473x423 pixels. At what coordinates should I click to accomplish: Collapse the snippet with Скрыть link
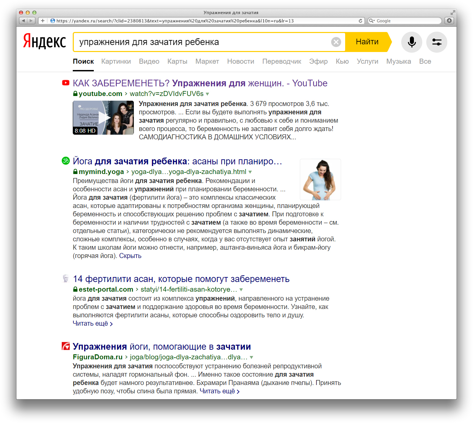(130, 256)
